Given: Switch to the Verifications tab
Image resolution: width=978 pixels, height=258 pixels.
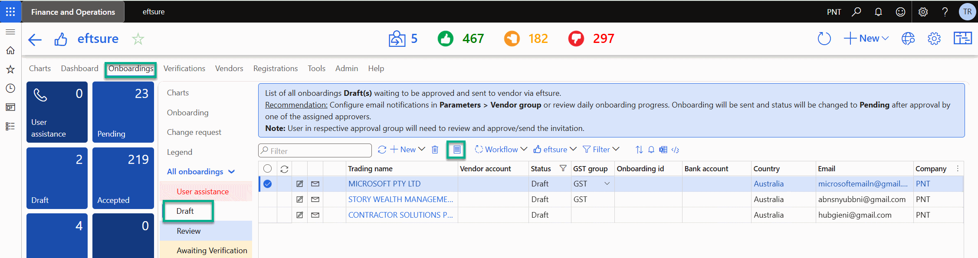Looking at the screenshot, I should click(184, 69).
